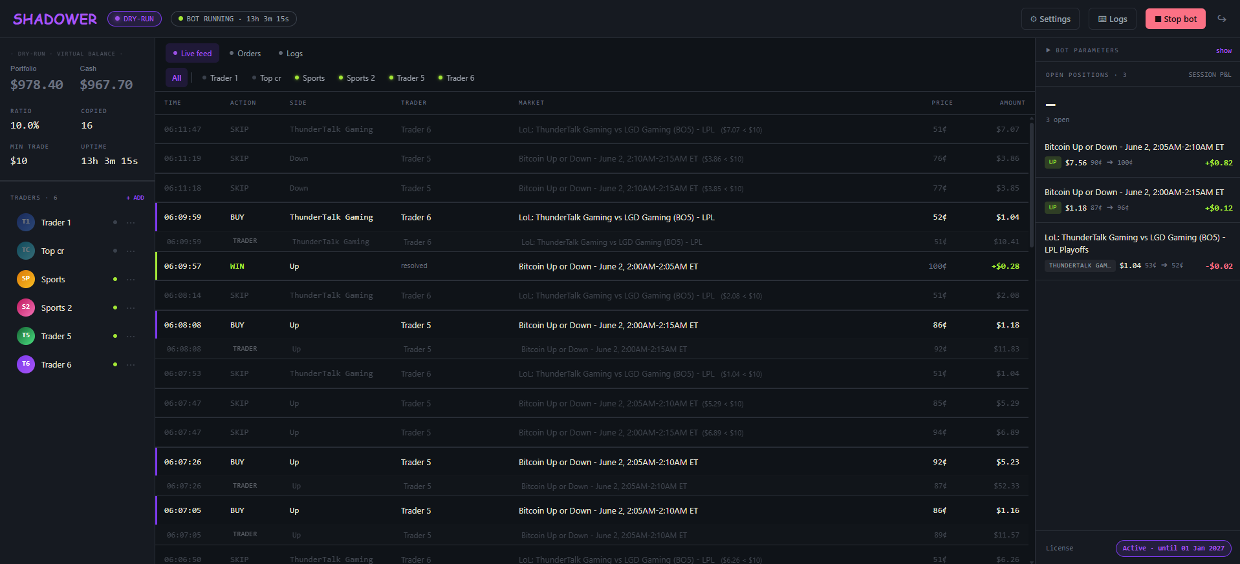Open more options for Trader 1
Viewport: 1240px width, 564px height.
click(x=131, y=223)
